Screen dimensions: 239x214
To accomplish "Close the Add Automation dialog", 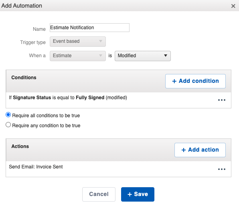I will (233, 6).
